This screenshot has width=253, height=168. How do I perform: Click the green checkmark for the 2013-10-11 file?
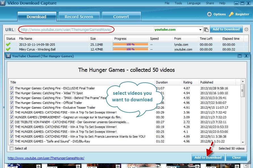pos(8,44)
